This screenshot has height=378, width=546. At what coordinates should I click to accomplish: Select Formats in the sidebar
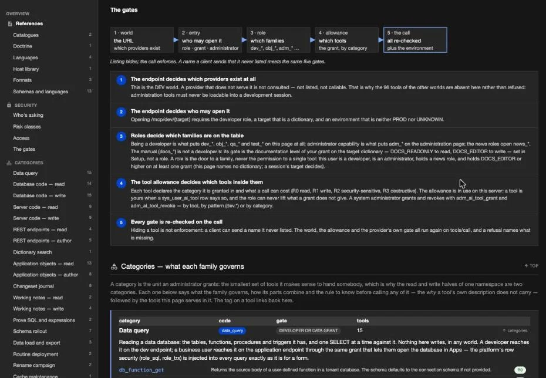click(22, 80)
